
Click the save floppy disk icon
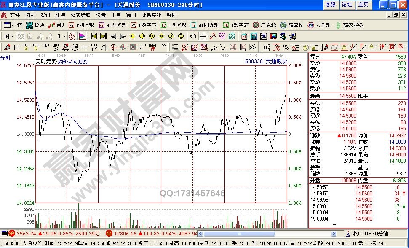[x=273, y=36]
